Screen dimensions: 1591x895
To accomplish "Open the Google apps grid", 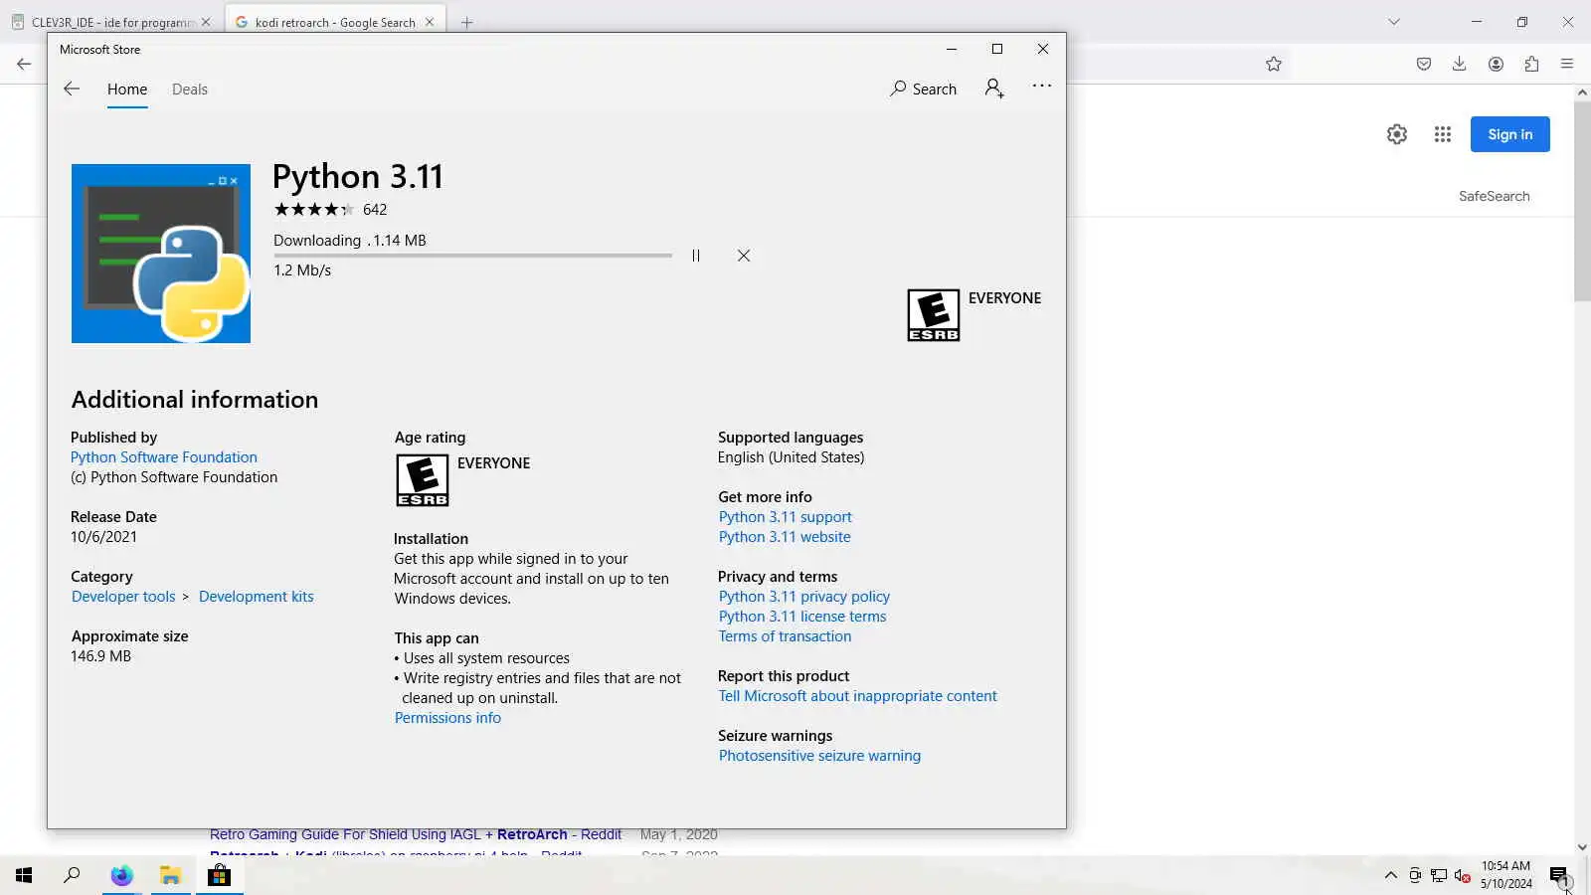I will point(1443,134).
